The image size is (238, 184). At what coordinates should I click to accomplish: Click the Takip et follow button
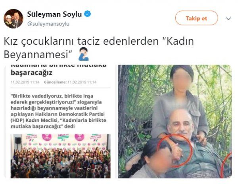pyautogui.click(x=197, y=18)
